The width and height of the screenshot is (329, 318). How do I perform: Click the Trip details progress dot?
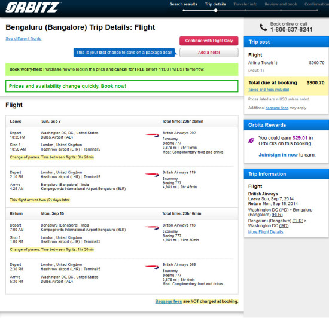point(215,10)
